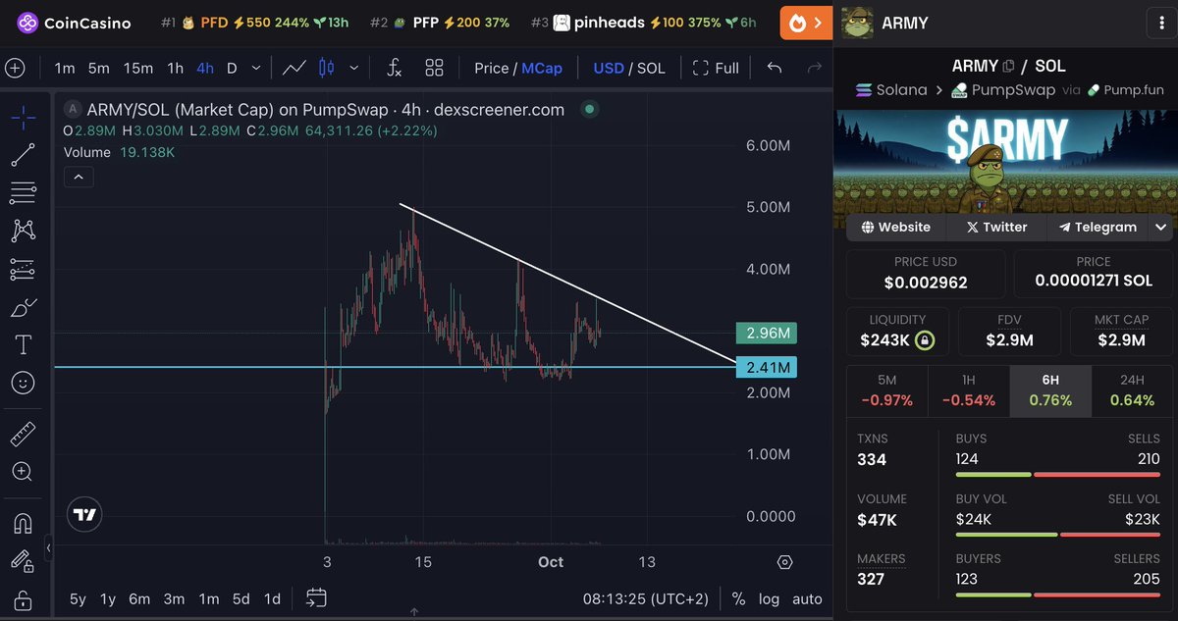This screenshot has width=1178, height=621.
Task: Switch chart style to line
Action: (294, 68)
